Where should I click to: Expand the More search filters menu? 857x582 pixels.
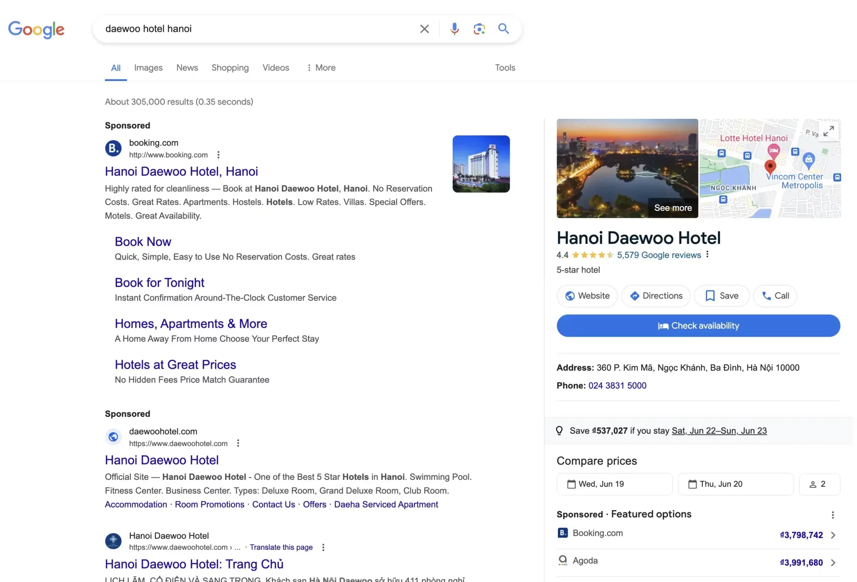pyautogui.click(x=321, y=68)
